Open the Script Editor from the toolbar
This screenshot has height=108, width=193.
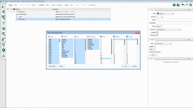click(x=92, y=5)
